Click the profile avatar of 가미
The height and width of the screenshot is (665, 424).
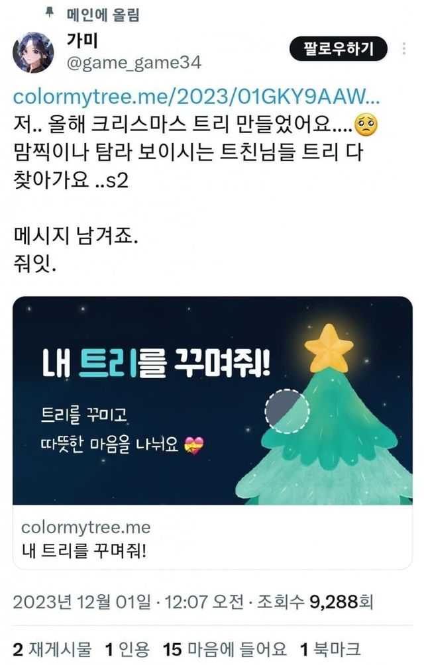point(33,52)
